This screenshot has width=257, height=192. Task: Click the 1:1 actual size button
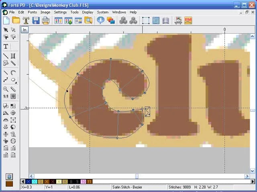tap(6, 96)
